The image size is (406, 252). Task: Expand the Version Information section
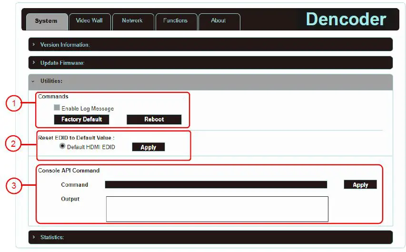click(210, 44)
